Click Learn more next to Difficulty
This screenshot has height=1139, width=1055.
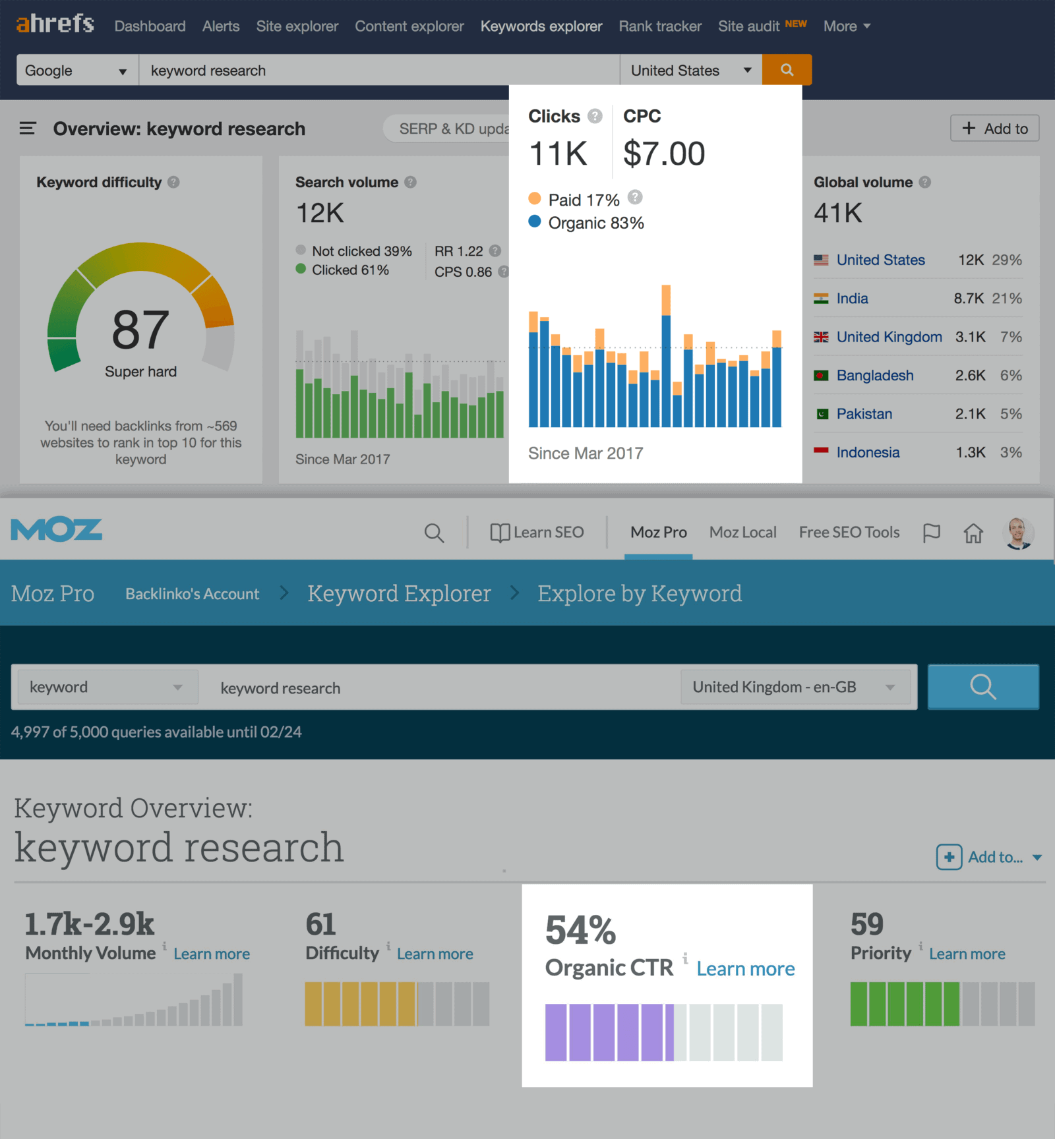click(x=435, y=954)
